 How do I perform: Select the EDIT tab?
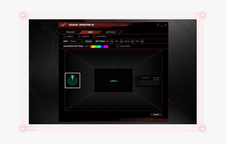coord(90,32)
